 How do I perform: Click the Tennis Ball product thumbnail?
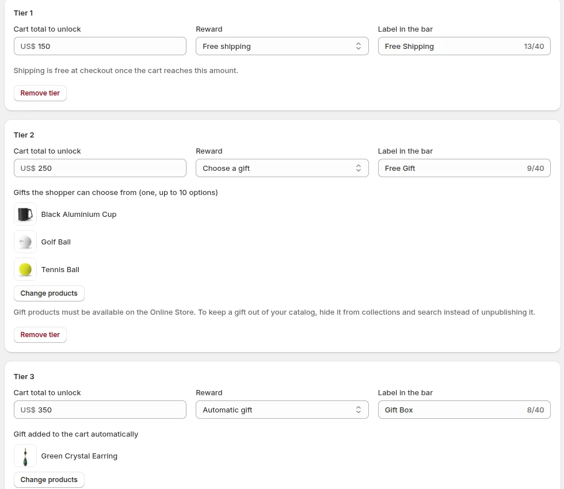[x=25, y=270]
